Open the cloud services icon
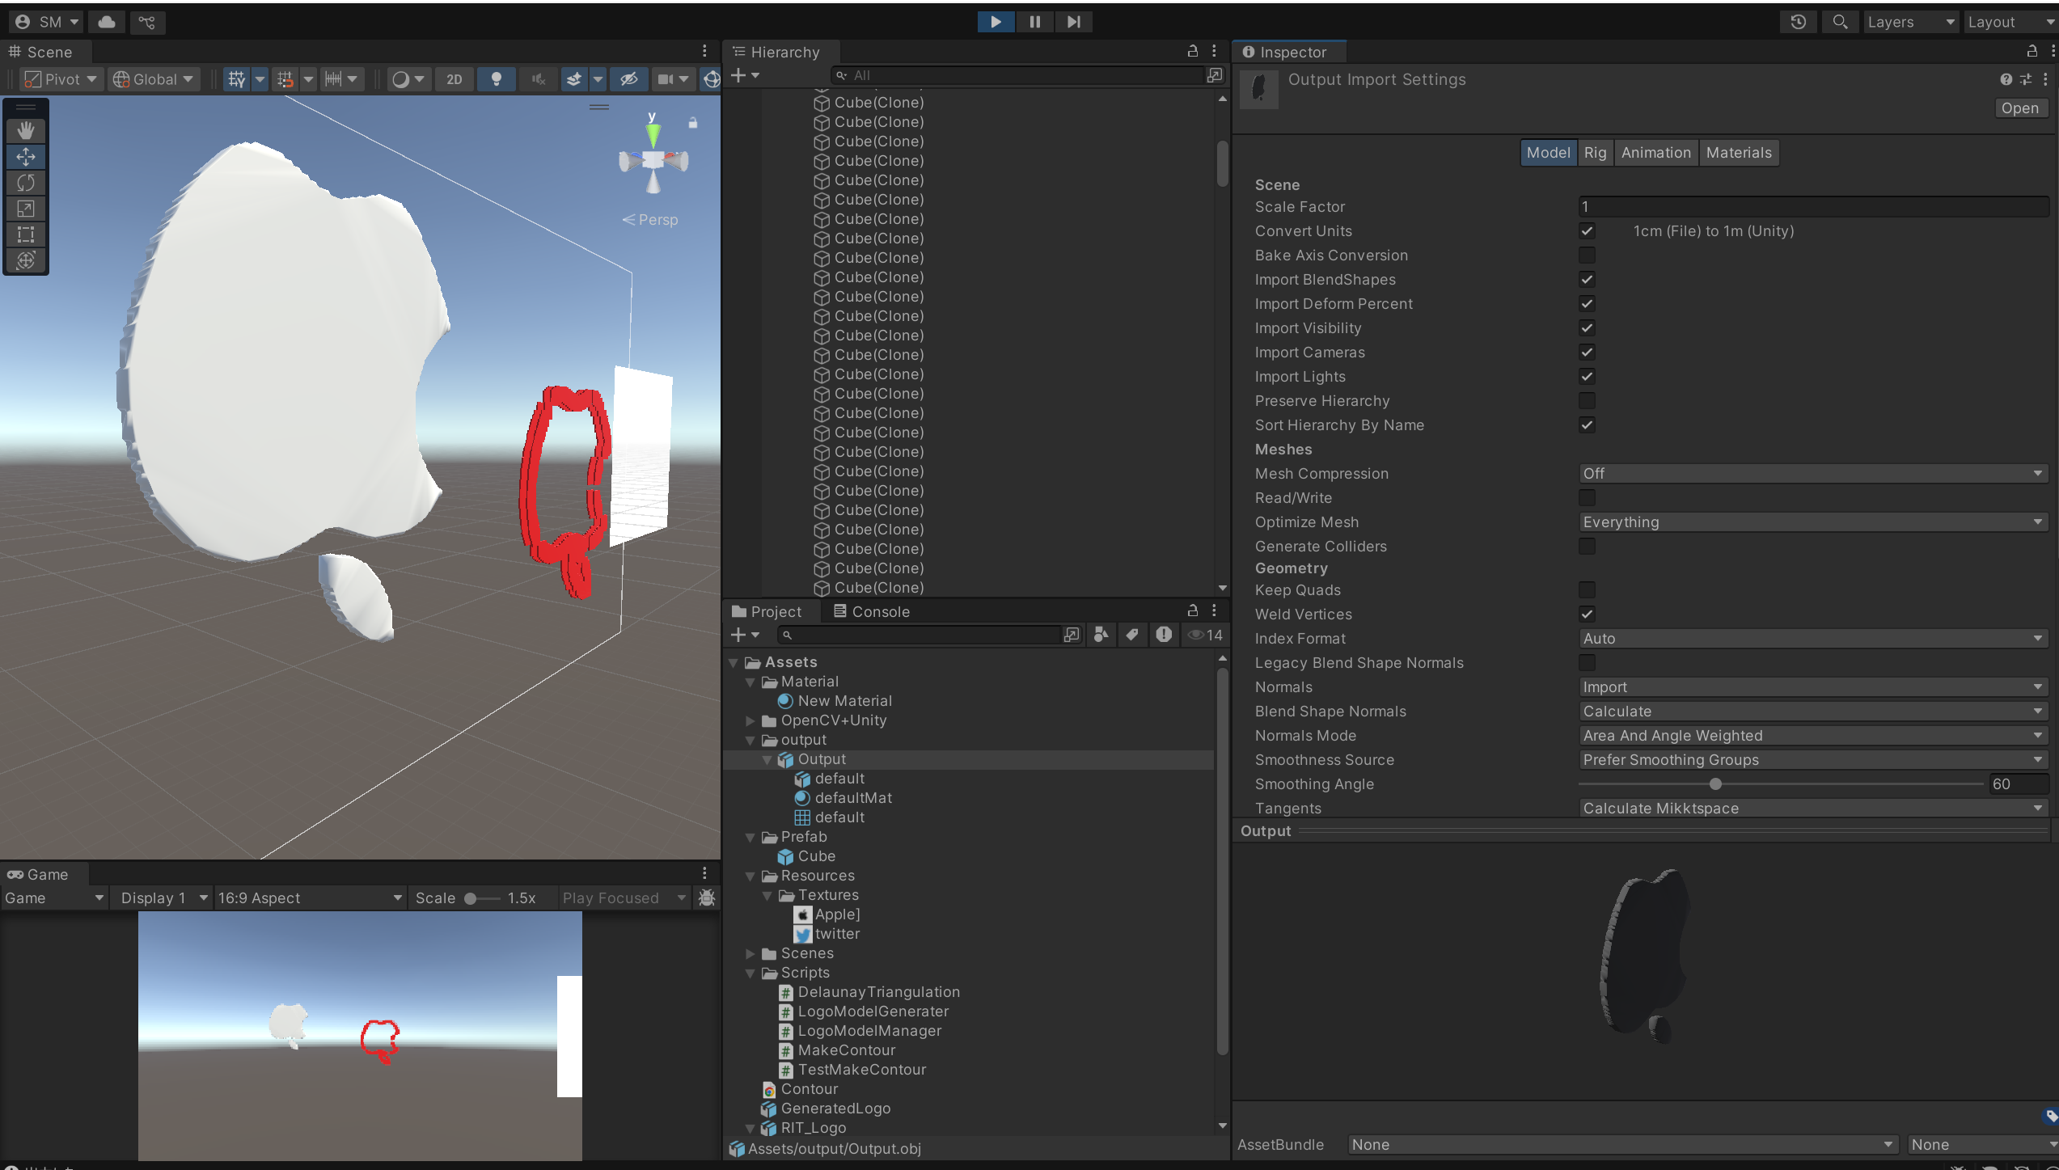The image size is (2059, 1170). [x=107, y=22]
